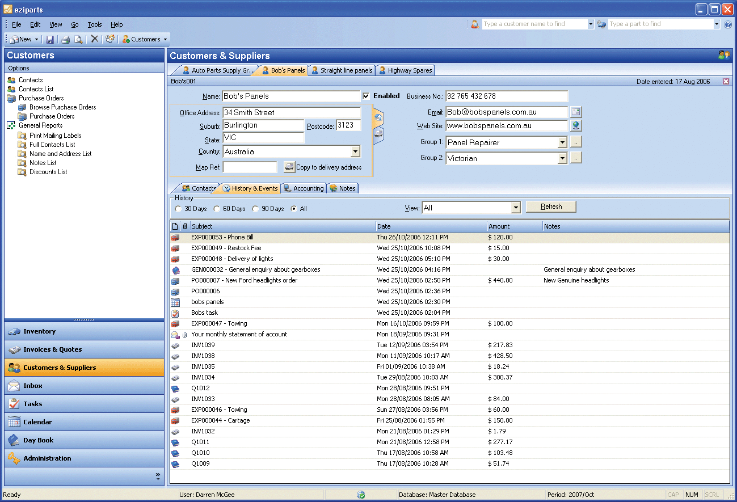Click the send email icon beside Email field
Image resolution: width=737 pixels, height=502 pixels.
pos(576,112)
